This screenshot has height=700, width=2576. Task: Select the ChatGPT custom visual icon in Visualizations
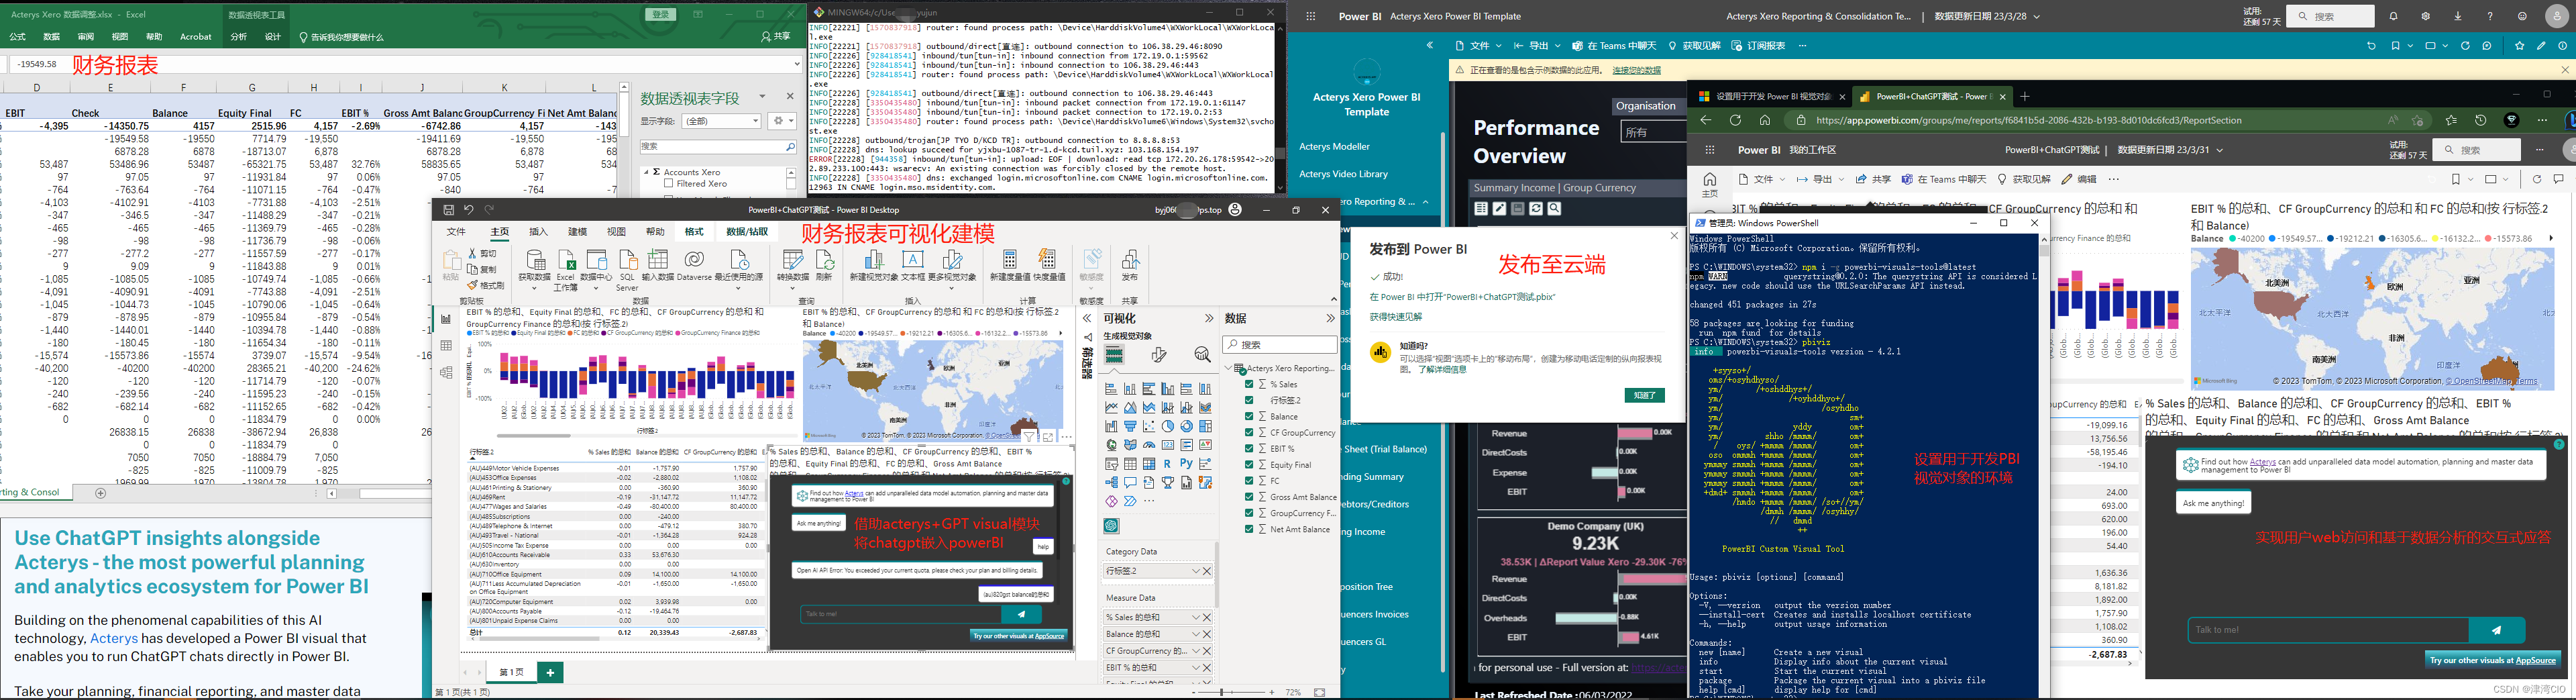point(1111,526)
